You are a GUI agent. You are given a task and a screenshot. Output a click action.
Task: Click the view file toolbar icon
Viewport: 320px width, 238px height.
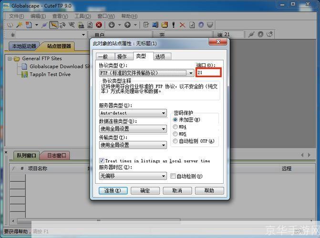(155, 25)
